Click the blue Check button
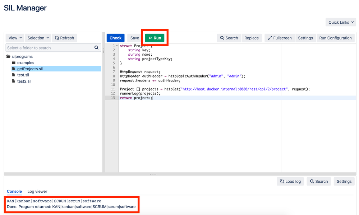359x215 pixels. pos(115,38)
